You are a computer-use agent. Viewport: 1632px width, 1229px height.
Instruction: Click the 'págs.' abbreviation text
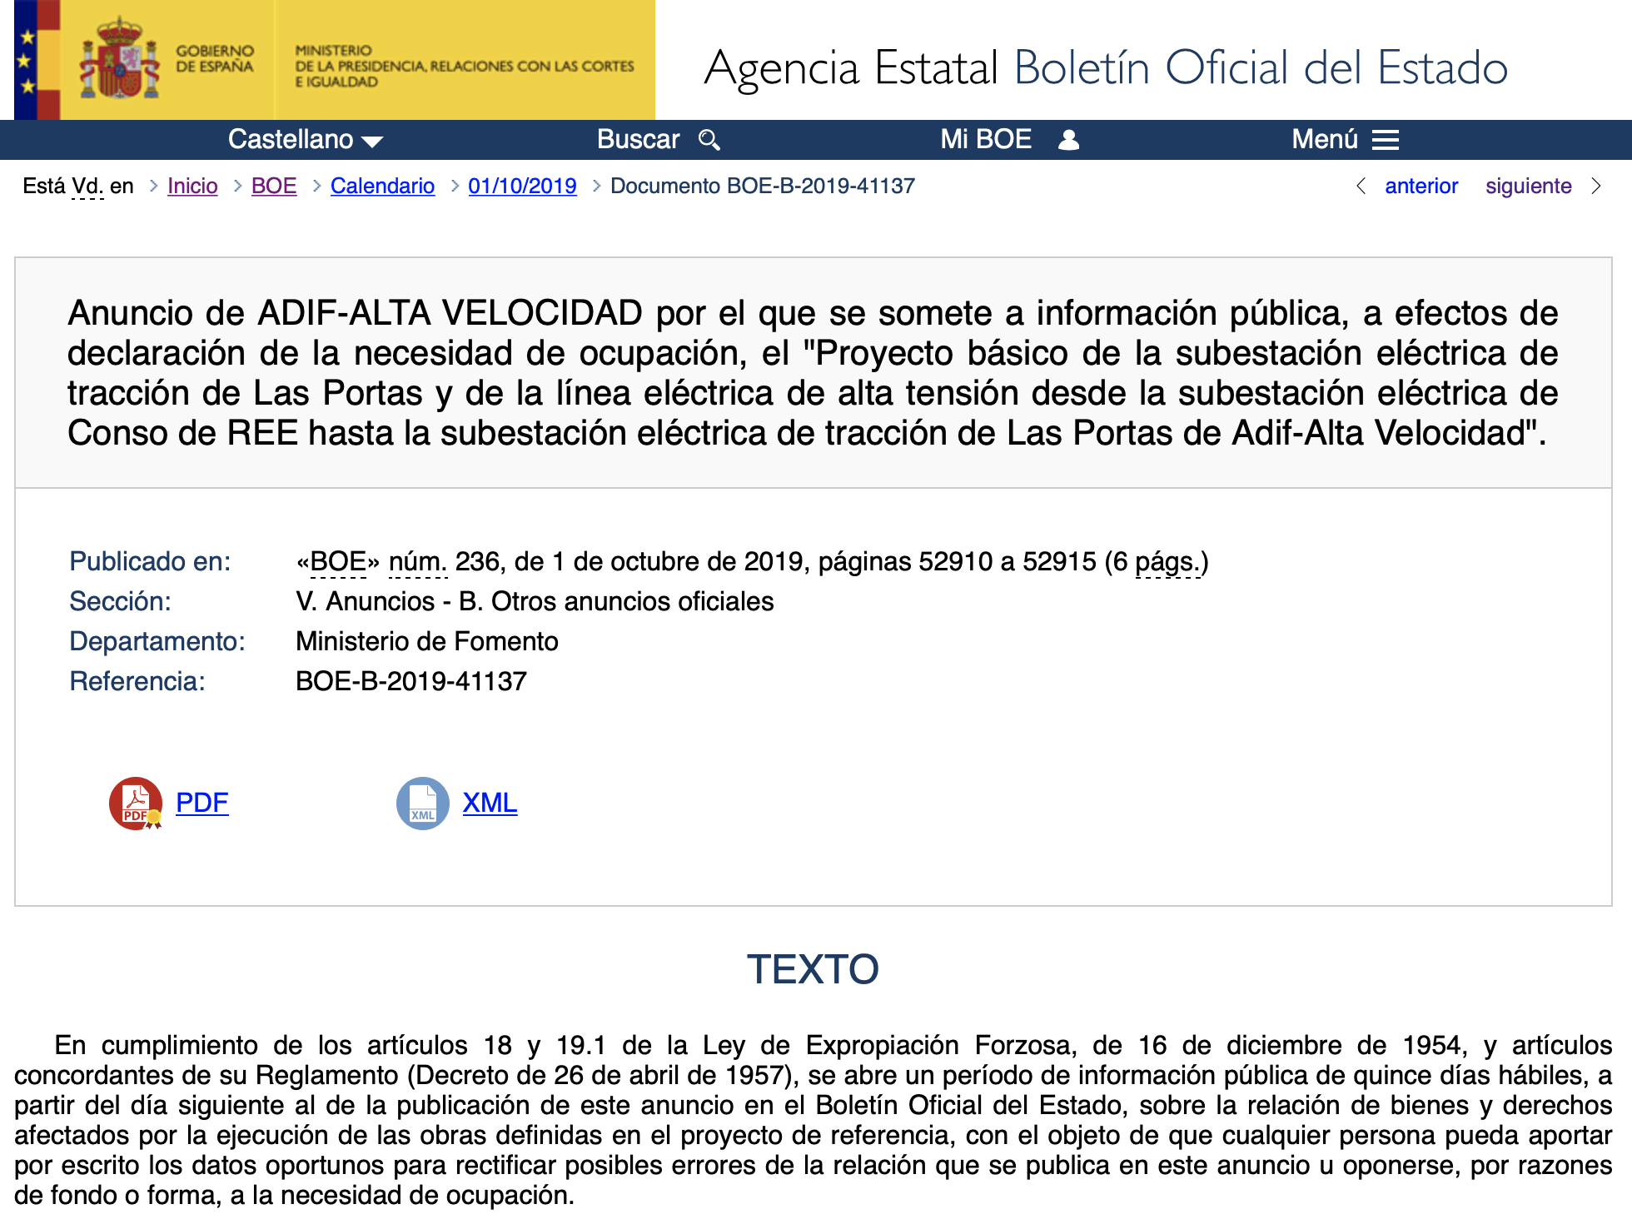(1168, 562)
